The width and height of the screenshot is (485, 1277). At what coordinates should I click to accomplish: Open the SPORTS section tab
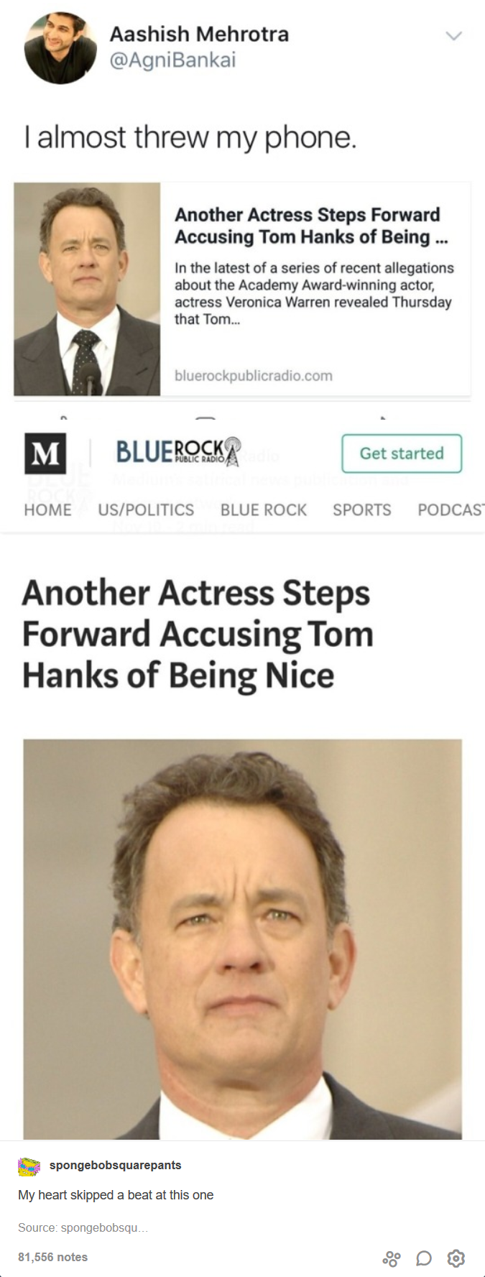[x=362, y=510]
